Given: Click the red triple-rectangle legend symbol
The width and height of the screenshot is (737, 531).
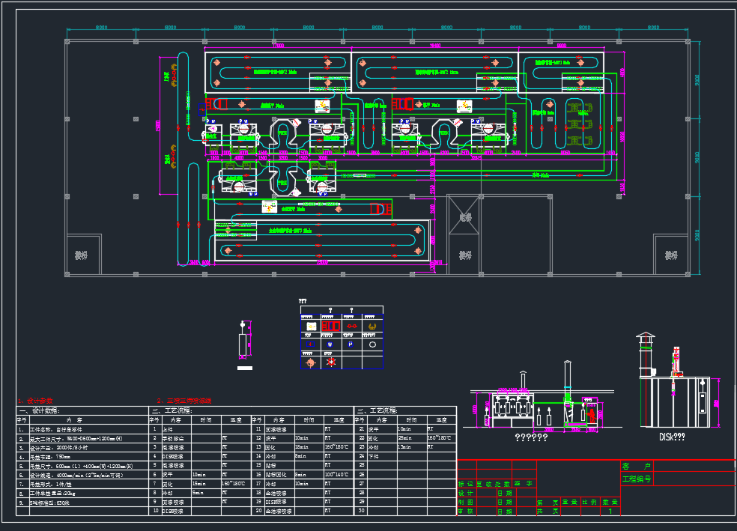Looking at the screenshot, I should point(331,326).
